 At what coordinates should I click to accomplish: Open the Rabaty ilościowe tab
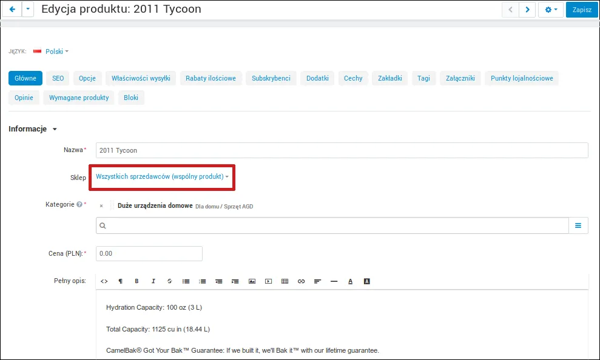point(211,78)
